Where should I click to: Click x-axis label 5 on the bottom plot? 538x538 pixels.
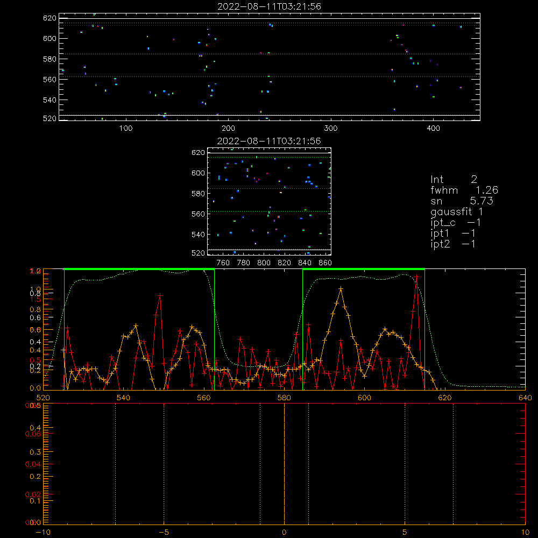tap(405, 532)
